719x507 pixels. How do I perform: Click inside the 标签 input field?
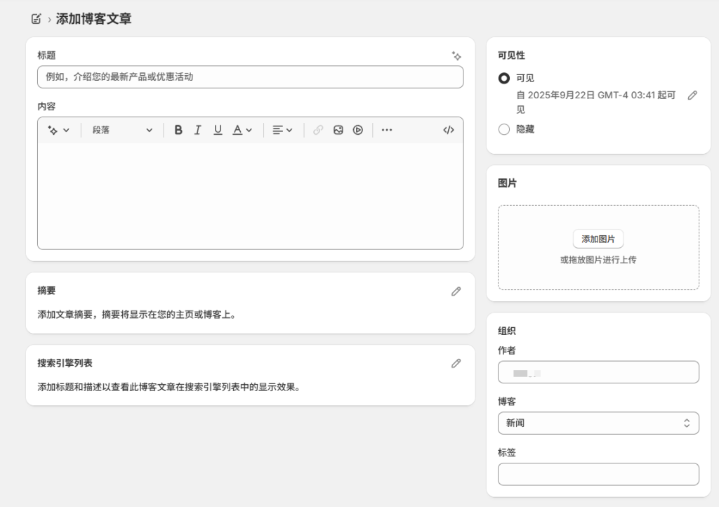(598, 474)
